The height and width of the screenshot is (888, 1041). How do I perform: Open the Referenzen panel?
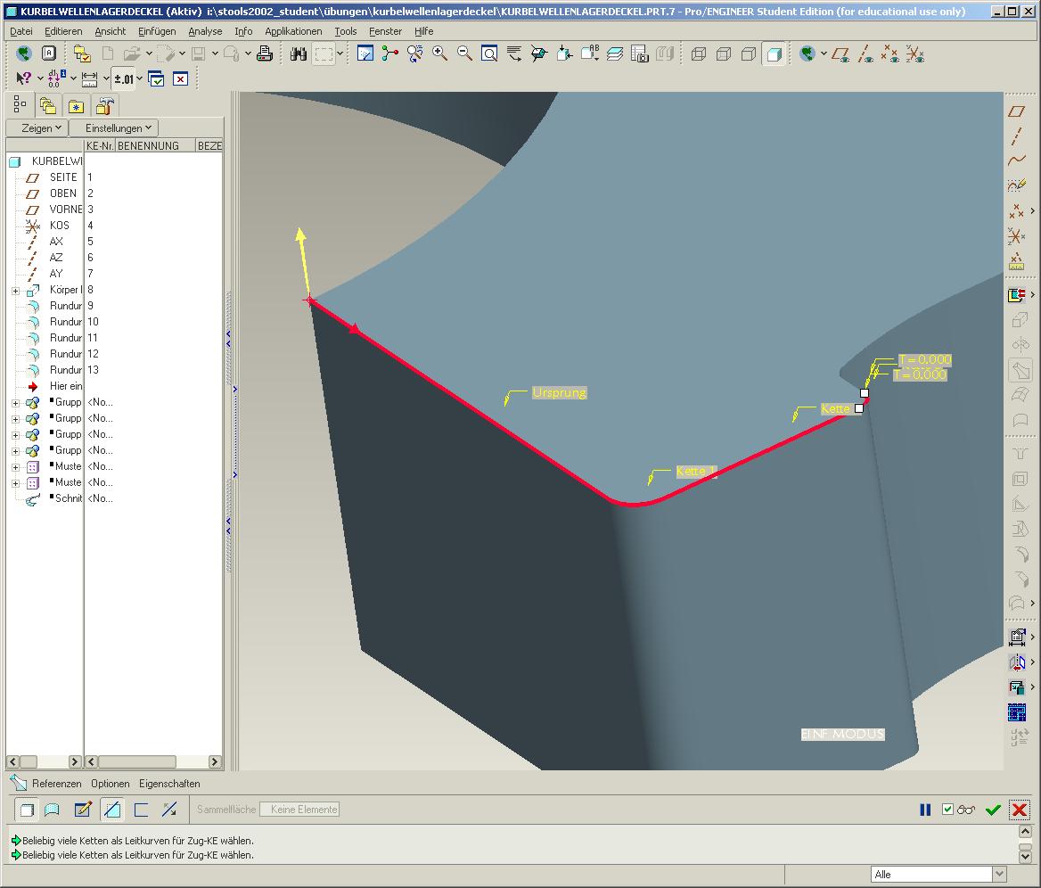click(56, 784)
